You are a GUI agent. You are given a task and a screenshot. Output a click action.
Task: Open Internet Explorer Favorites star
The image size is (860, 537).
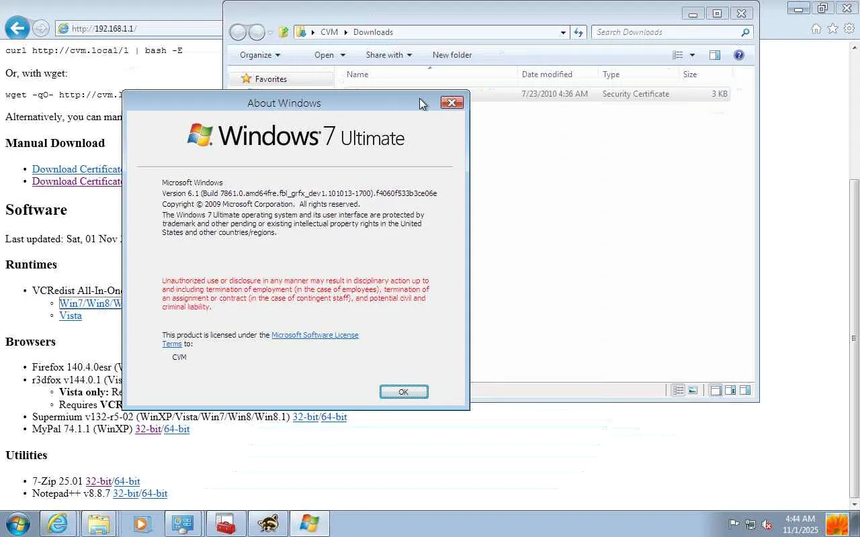(x=833, y=28)
